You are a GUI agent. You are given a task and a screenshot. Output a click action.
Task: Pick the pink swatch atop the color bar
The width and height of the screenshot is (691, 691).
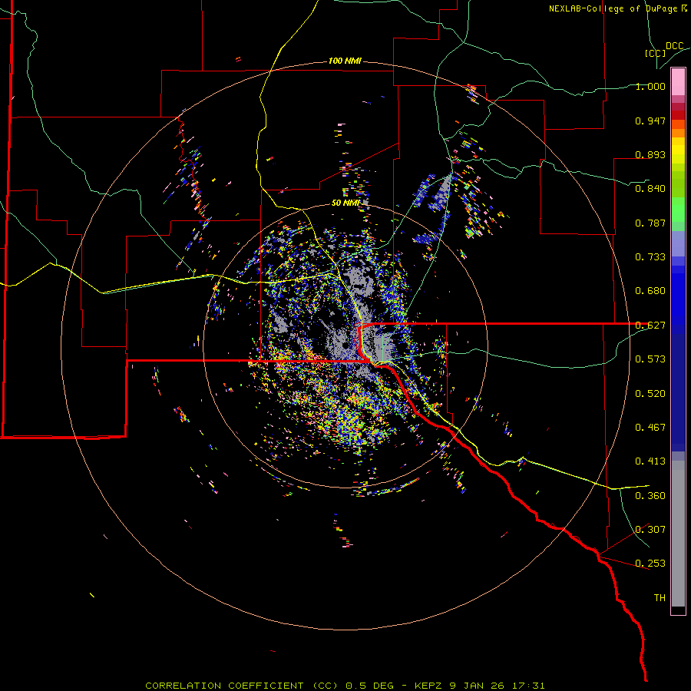[678, 81]
